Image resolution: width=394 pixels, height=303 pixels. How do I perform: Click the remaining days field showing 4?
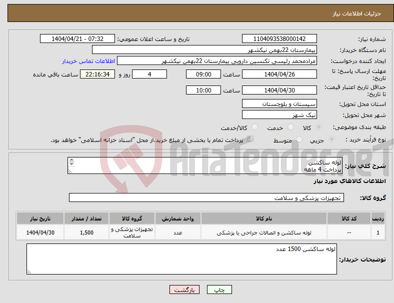149,74
